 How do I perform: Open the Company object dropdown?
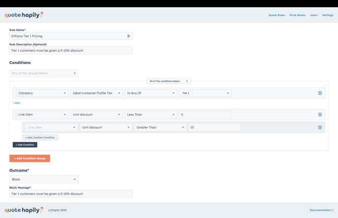tap(42, 93)
